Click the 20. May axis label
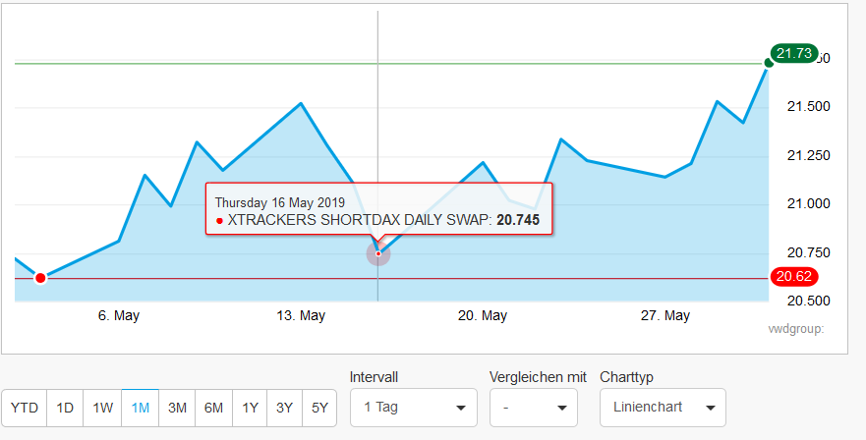This screenshot has width=866, height=440. [482, 315]
